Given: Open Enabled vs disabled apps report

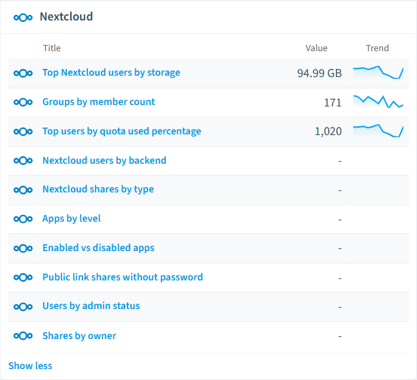Looking at the screenshot, I should click(98, 248).
